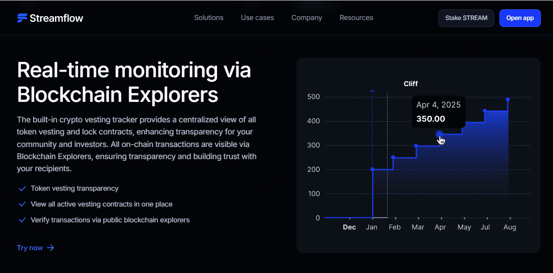The width and height of the screenshot is (553, 273).
Task: Click the Dec month label on axis
Action: 349,227
